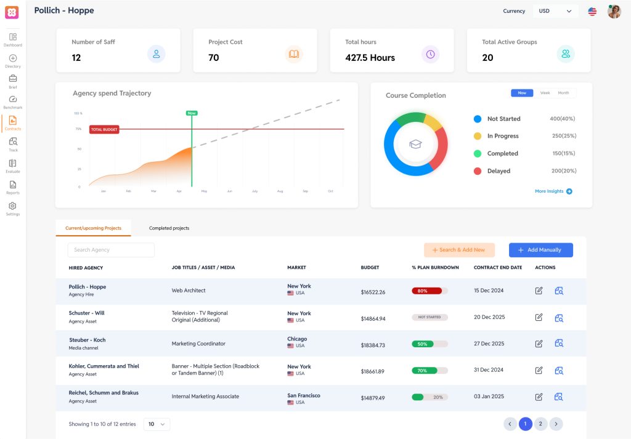Click edit icon for Pollich - Hoppe row
The height and width of the screenshot is (439, 631).
pos(539,291)
